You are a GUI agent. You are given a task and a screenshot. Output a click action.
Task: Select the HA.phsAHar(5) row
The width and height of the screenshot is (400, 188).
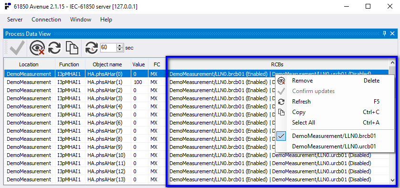coord(196,115)
